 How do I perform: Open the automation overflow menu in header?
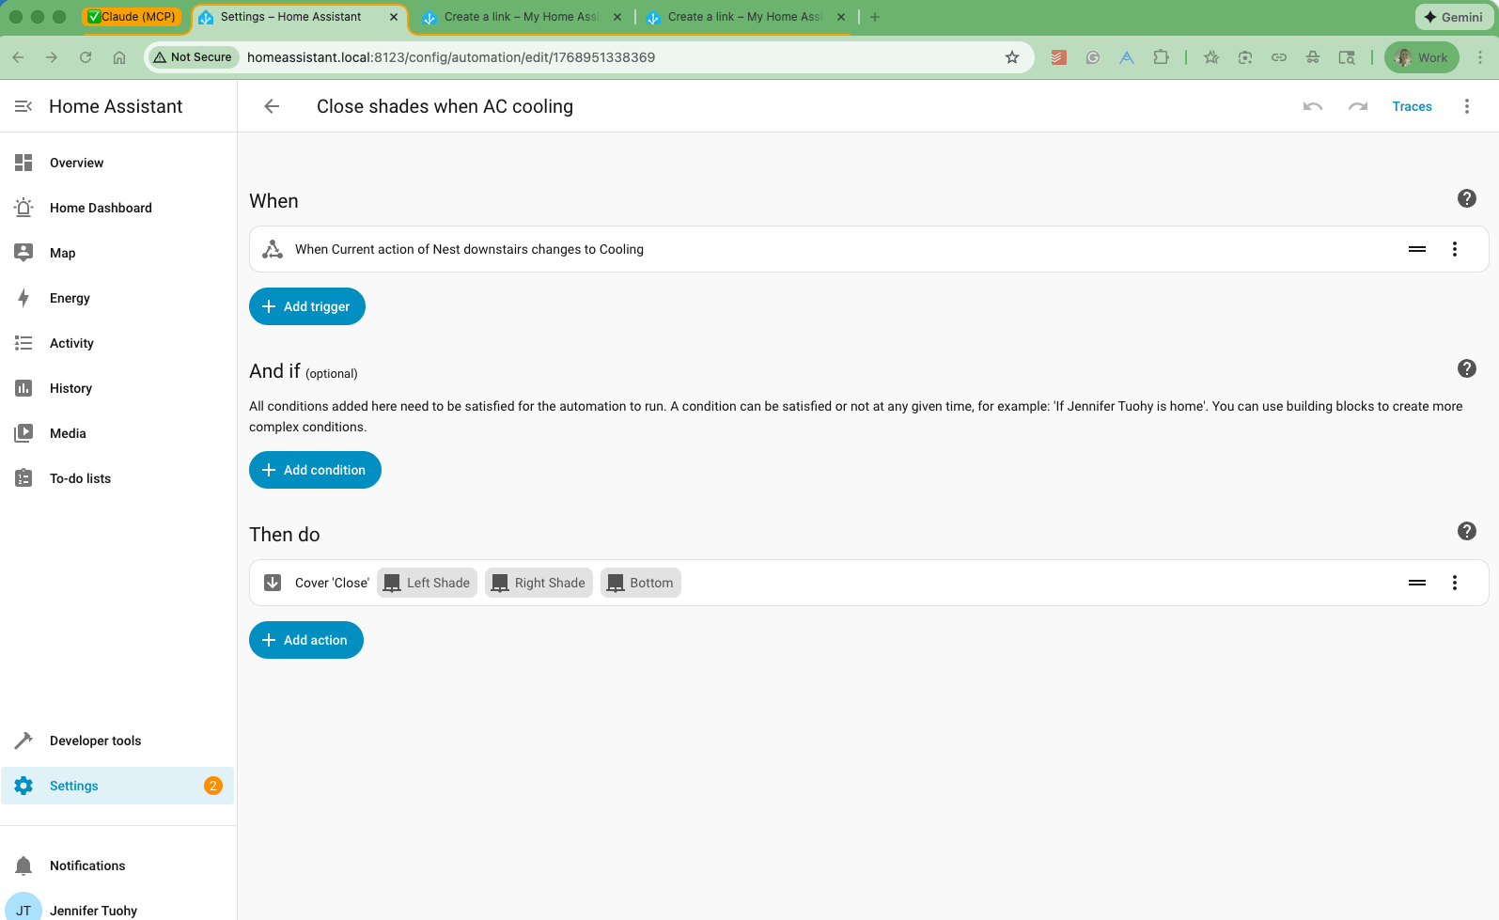tap(1466, 106)
